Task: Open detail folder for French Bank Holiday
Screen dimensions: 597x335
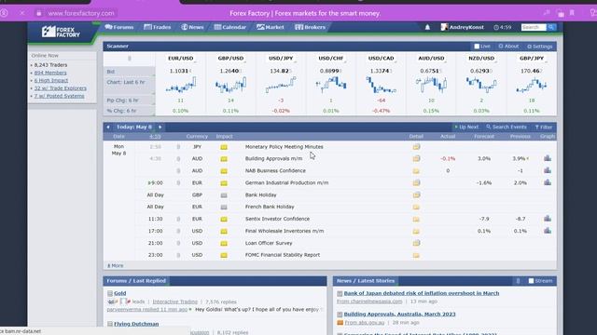Action: 416,207
